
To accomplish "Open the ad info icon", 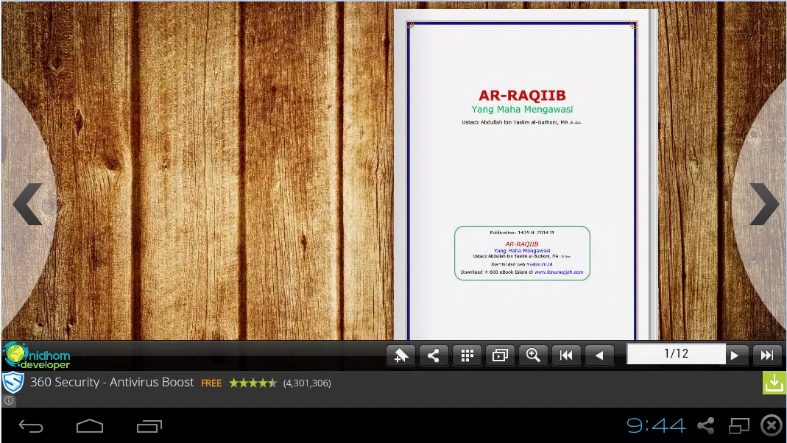I will pos(9,400).
